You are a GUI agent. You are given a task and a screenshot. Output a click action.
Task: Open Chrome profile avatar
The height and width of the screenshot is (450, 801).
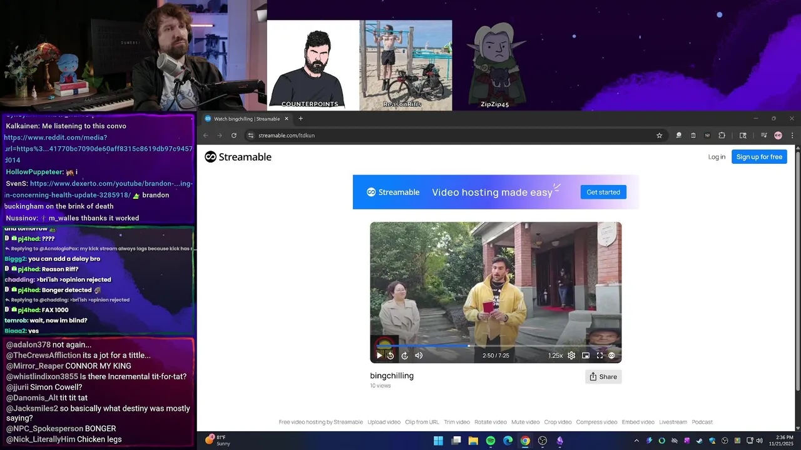coord(778,136)
